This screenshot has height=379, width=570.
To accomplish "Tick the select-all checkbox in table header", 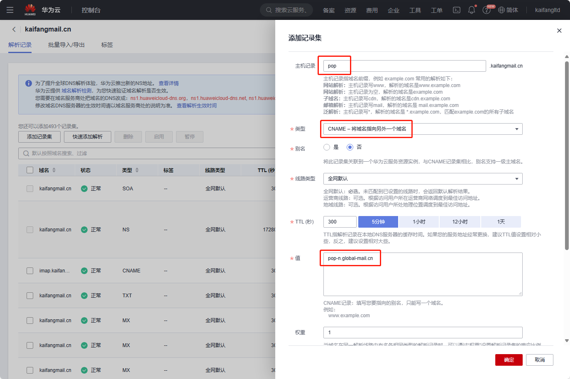I will (x=30, y=170).
